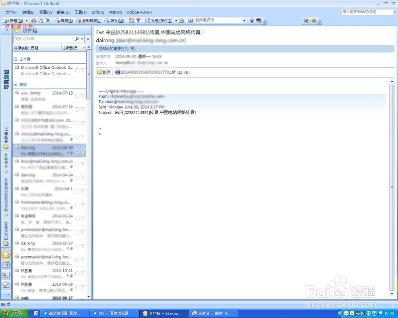Click the Categorize colored squares icon
This screenshot has height=318, width=398.
[131, 21]
